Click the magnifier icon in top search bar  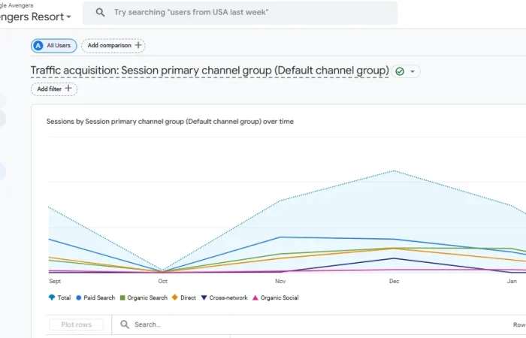(101, 13)
